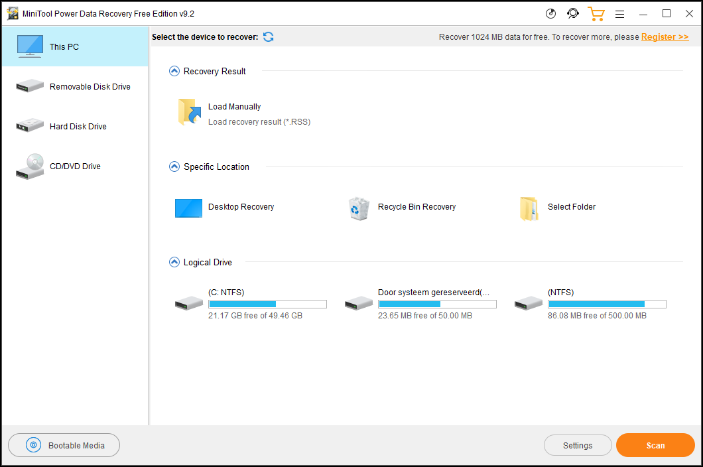Open the hamburger menu icon
The height and width of the screenshot is (467, 703).
[619, 15]
